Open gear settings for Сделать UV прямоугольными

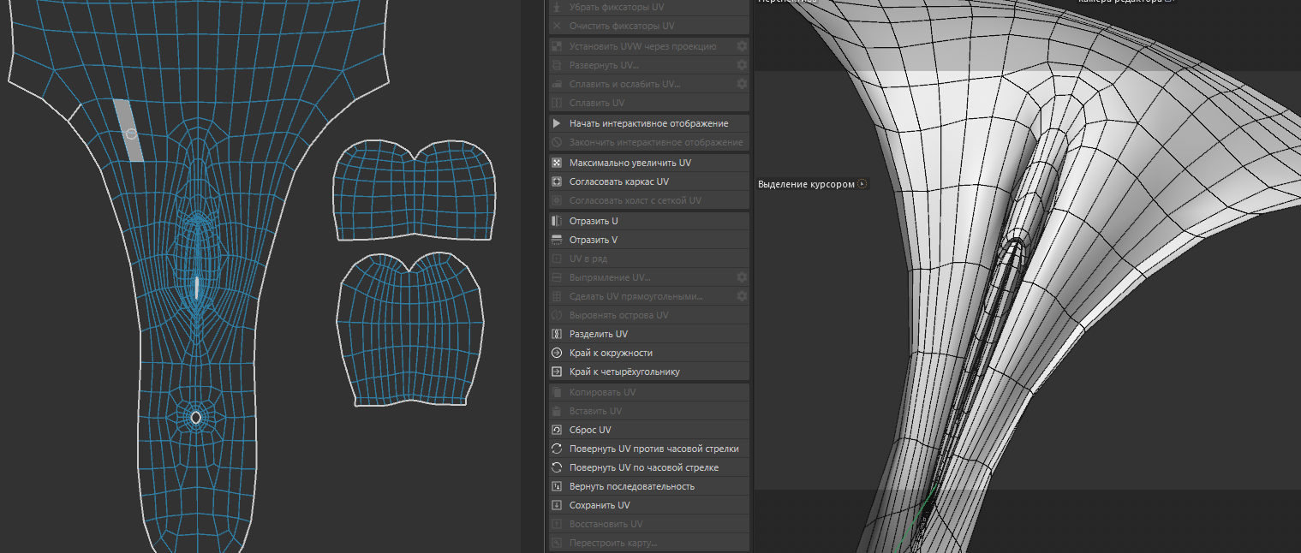(742, 296)
